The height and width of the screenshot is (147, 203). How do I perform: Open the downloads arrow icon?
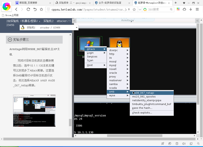point(191,9)
